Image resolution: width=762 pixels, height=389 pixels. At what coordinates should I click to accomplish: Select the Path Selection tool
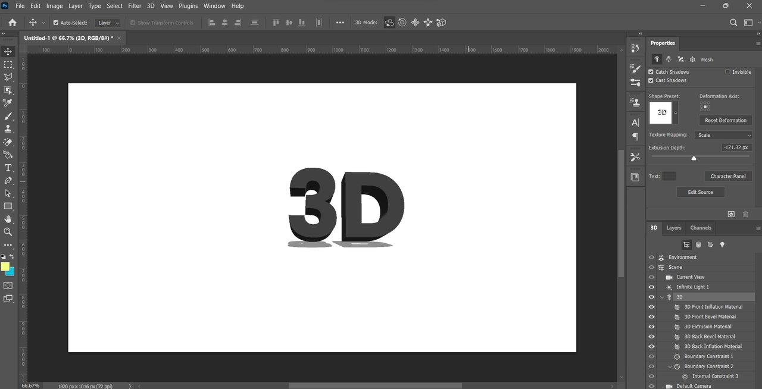click(8, 193)
